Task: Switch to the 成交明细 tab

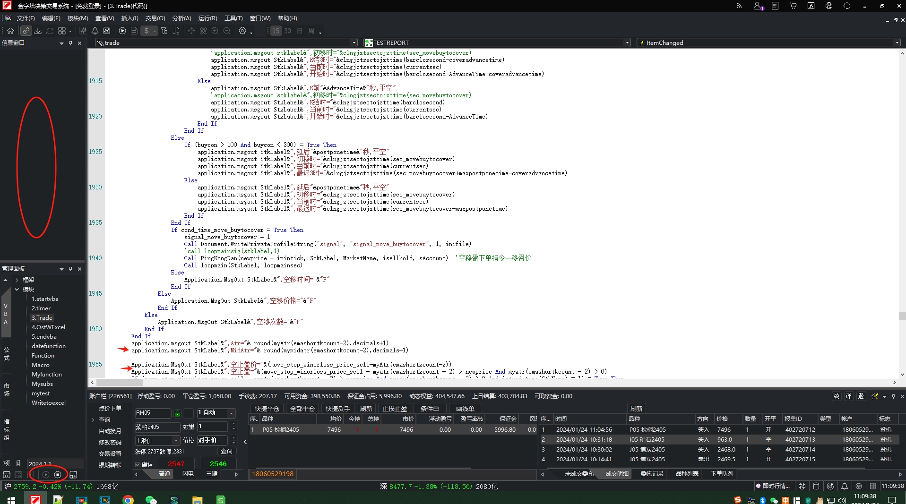Action: 617,473
